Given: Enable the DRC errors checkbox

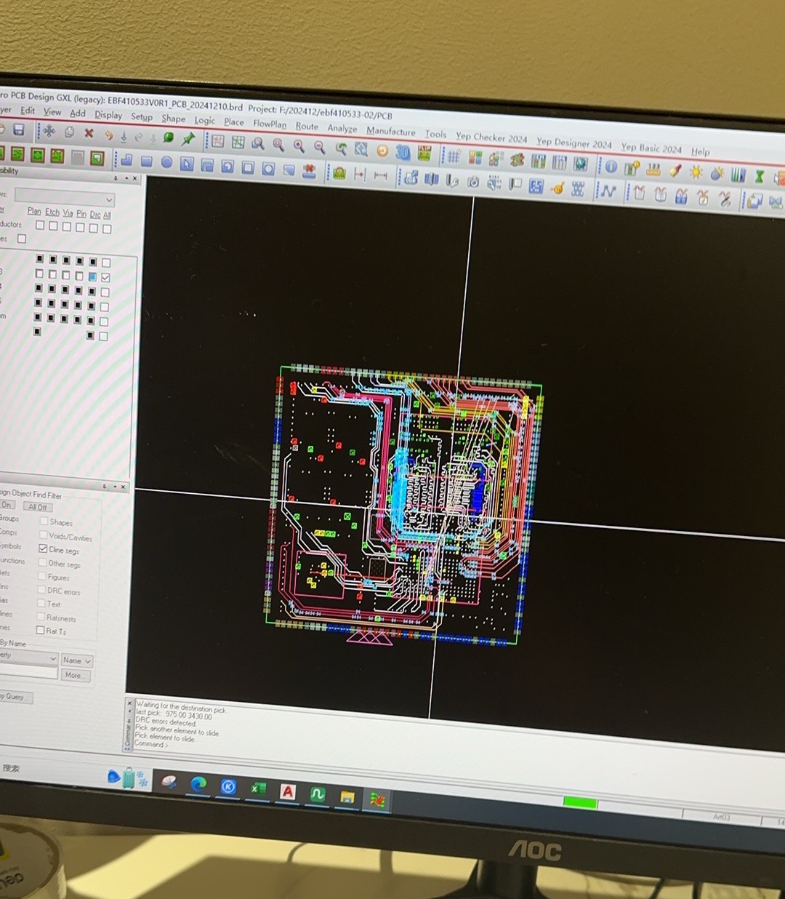Looking at the screenshot, I should pyautogui.click(x=42, y=589).
